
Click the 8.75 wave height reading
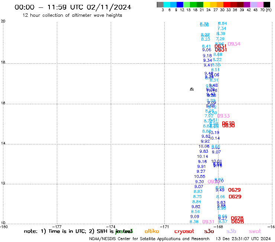(x=197, y=197)
